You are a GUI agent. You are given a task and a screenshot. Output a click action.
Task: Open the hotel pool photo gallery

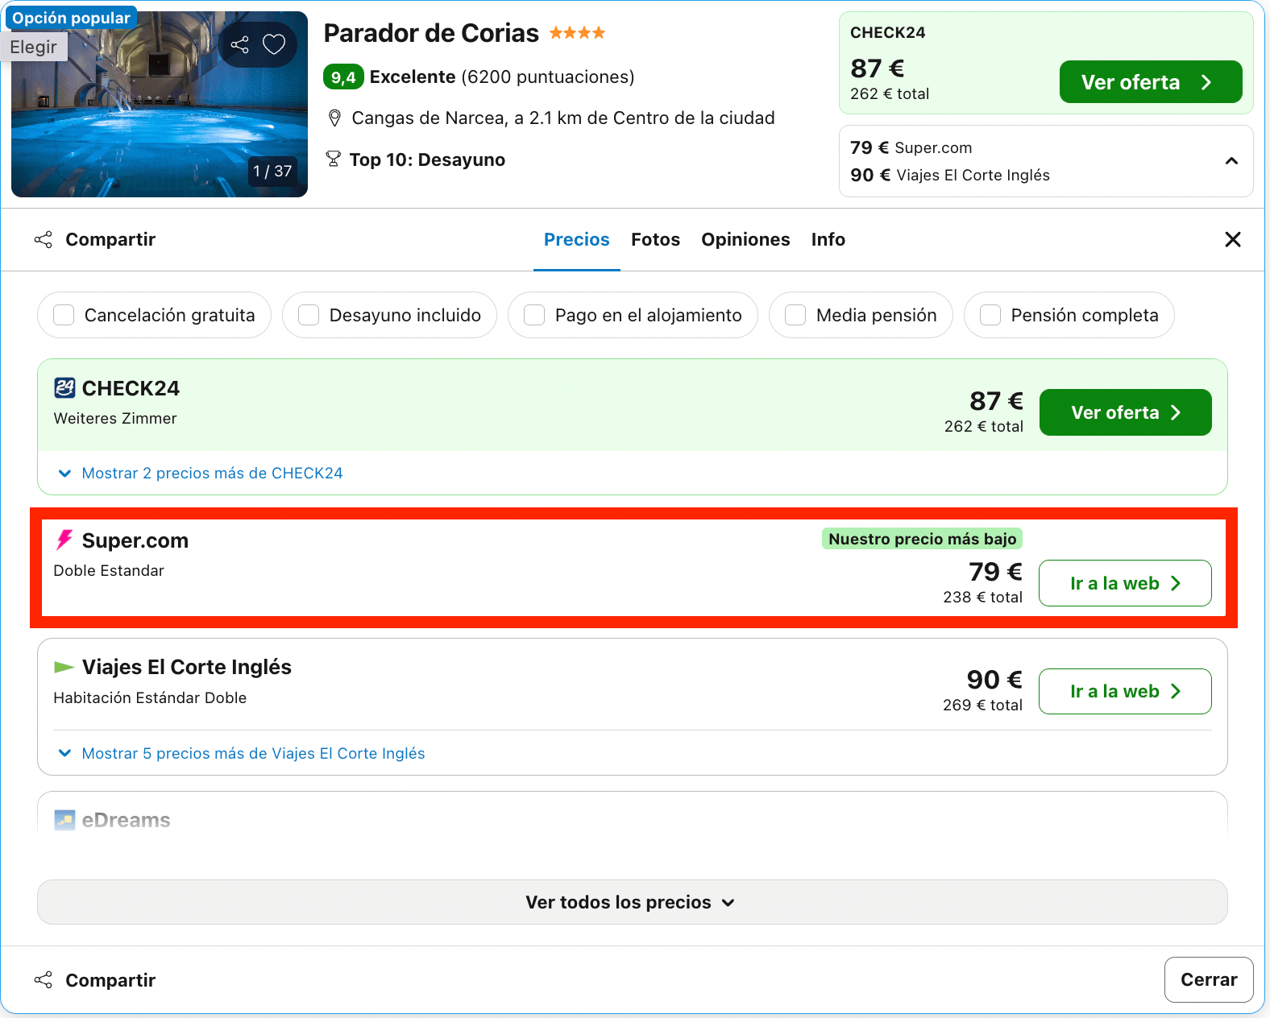160,104
